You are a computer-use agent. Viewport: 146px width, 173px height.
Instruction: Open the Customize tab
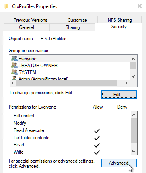(x=77, y=20)
